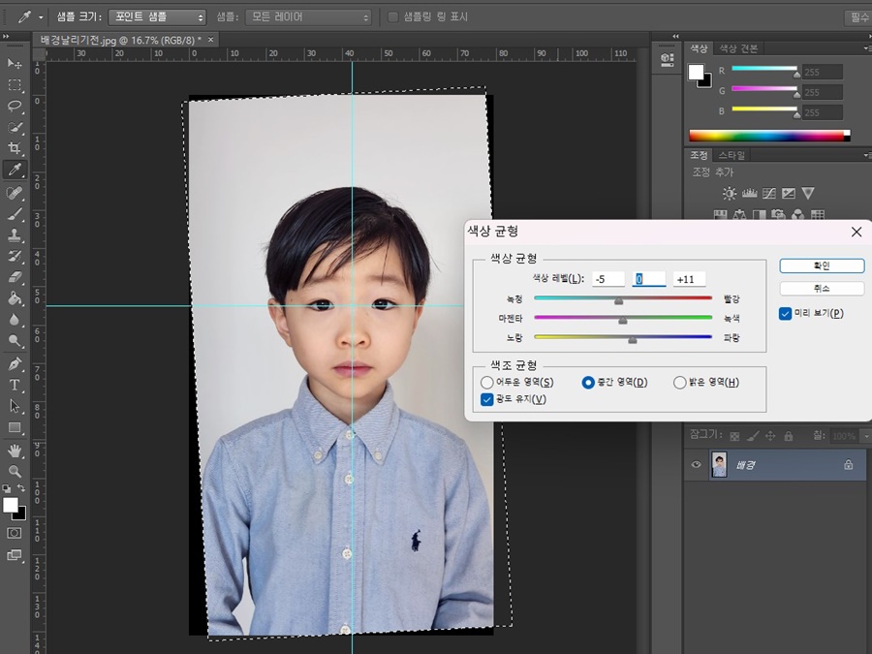The width and height of the screenshot is (872, 654).
Task: Select the 밝은 영역(H) radio button
Action: (x=679, y=382)
